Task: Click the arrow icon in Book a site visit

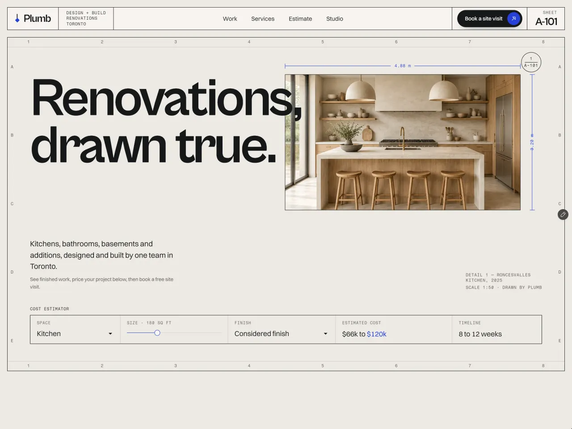Action: 514,18
